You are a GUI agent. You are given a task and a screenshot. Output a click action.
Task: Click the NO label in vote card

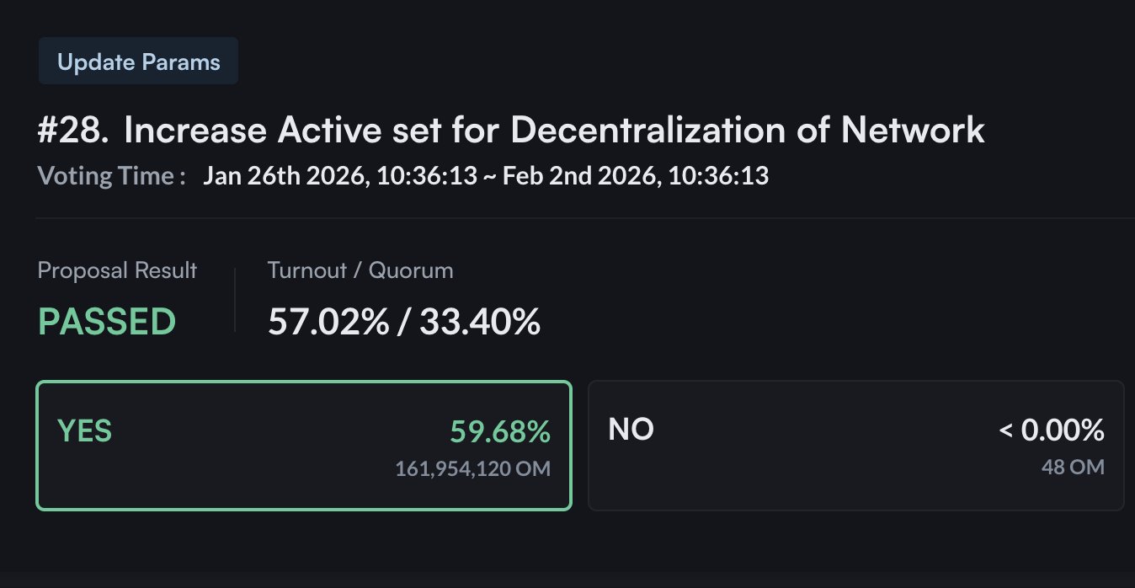pyautogui.click(x=631, y=430)
